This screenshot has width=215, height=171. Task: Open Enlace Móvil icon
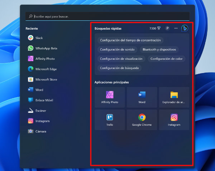click(30, 100)
